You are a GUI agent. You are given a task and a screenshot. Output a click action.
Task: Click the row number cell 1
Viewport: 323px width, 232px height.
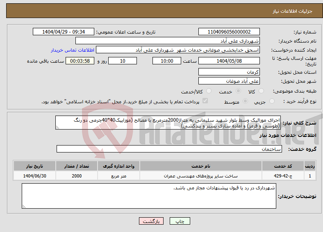(x=310, y=176)
